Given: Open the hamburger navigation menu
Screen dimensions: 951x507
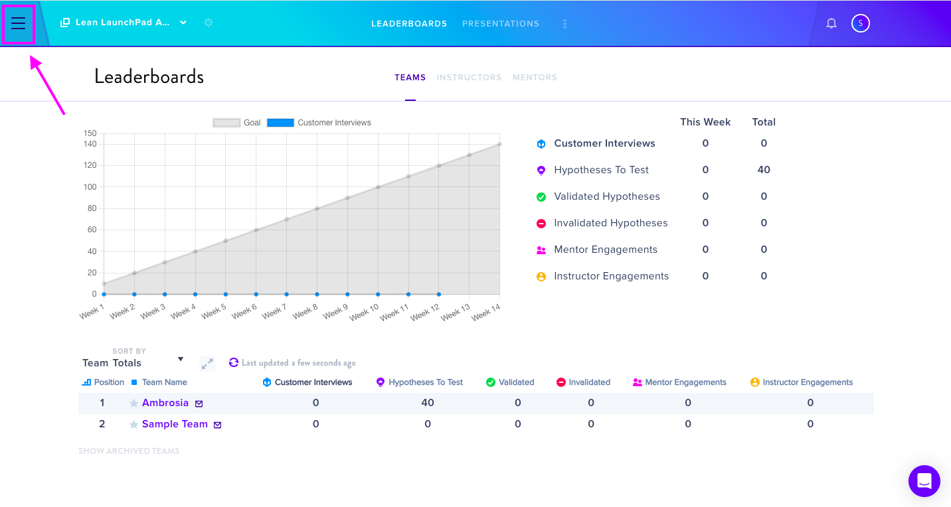Looking at the screenshot, I should tap(19, 24).
